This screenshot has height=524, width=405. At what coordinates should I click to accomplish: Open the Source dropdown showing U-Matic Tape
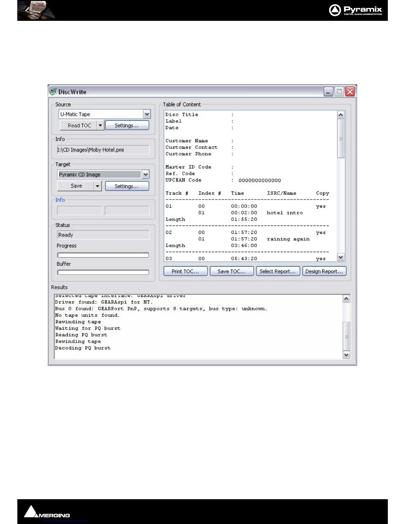click(x=147, y=114)
